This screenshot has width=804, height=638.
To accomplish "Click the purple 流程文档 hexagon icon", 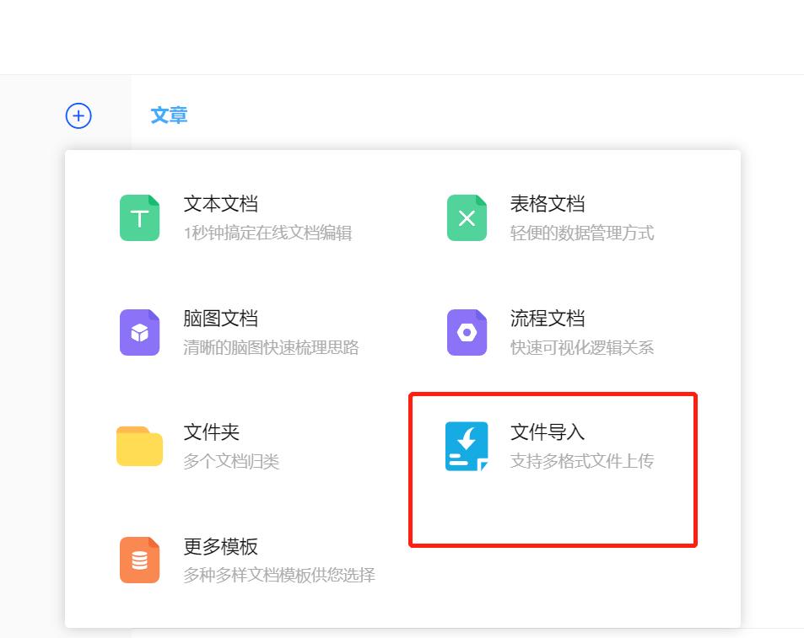I will [467, 332].
